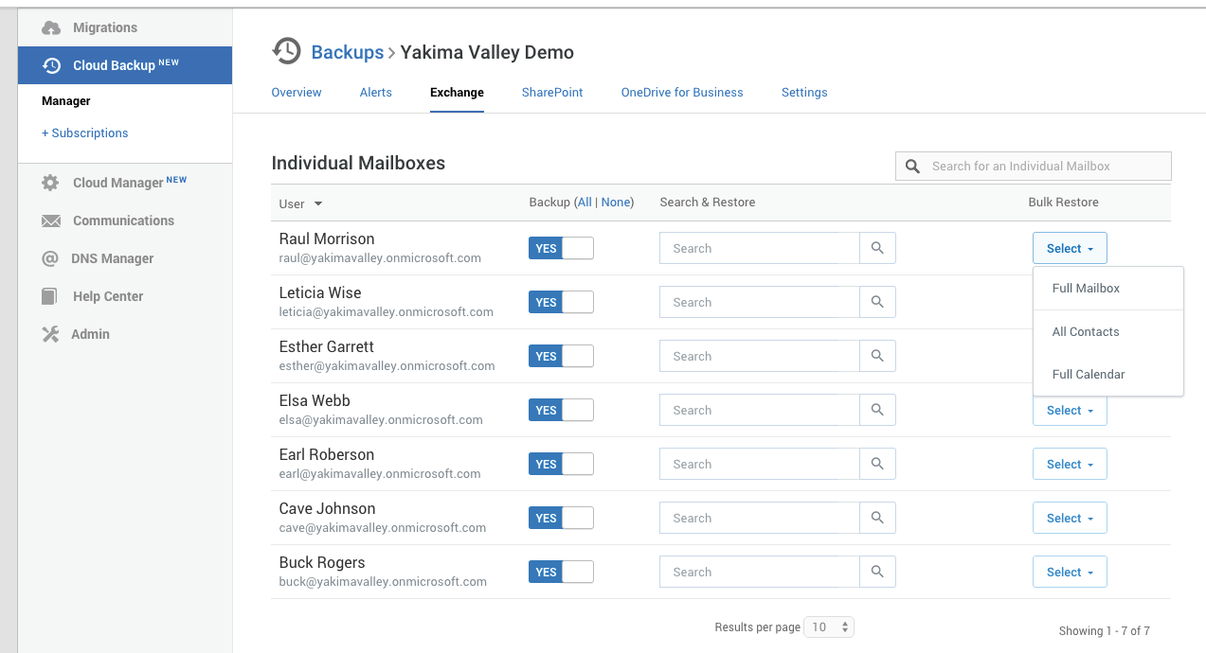The width and height of the screenshot is (1206, 653).
Task: Click search magnifier button for Raul Morrison
Action: click(877, 248)
